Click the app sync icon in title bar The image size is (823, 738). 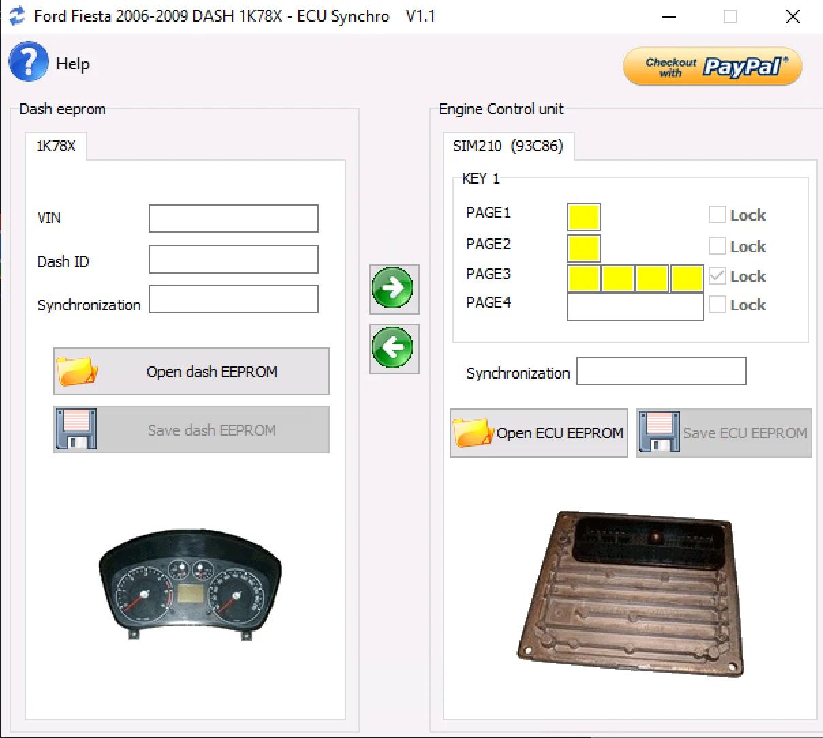pyautogui.click(x=16, y=16)
